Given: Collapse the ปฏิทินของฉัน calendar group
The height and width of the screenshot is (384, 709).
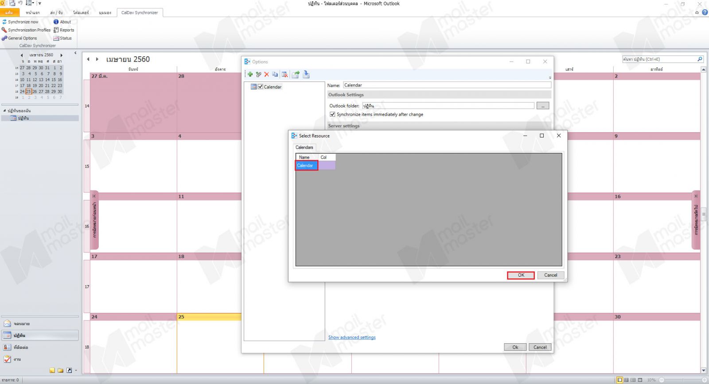Looking at the screenshot, I should point(5,110).
